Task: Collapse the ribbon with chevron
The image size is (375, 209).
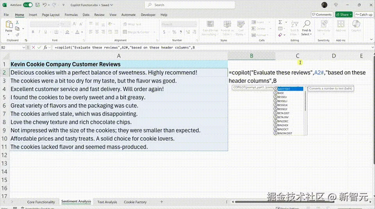Action: [x=371, y=40]
